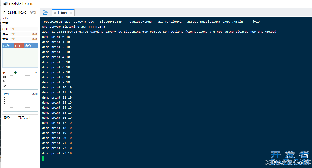This screenshot has height=168, width=312.
Task: Select the CPU process sort tab
Action: tap(19, 46)
